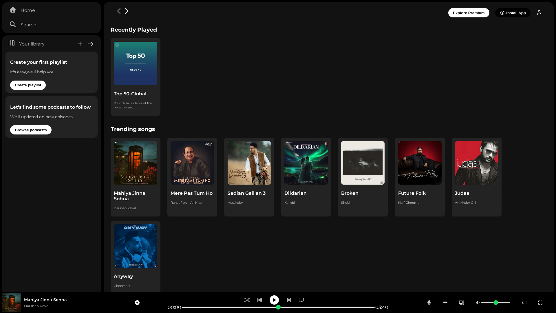The image size is (556, 313).
Task: Add current song with plus circle icon
Action: (x=137, y=303)
